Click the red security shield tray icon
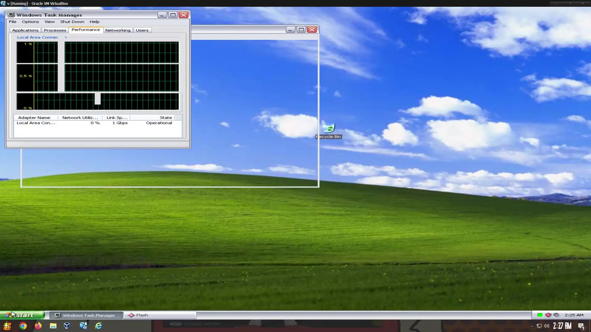Screen dimensions: 591x332 point(548,315)
